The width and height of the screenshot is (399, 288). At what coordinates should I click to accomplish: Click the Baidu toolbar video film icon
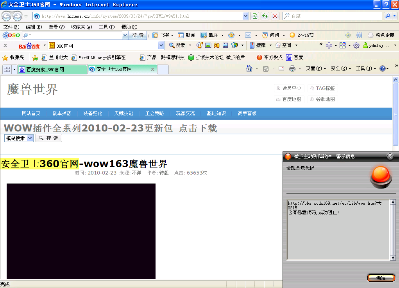tap(225, 45)
